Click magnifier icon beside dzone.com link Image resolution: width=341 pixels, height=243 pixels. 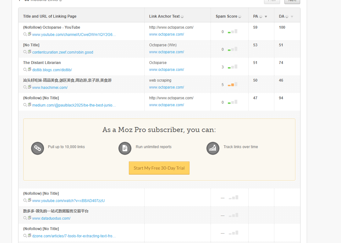25,236
